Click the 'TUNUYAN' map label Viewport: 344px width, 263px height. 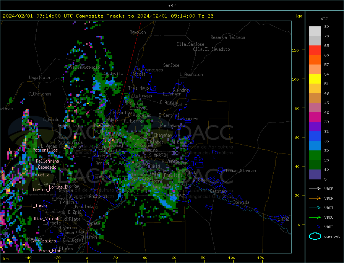pyautogui.click(x=89, y=237)
